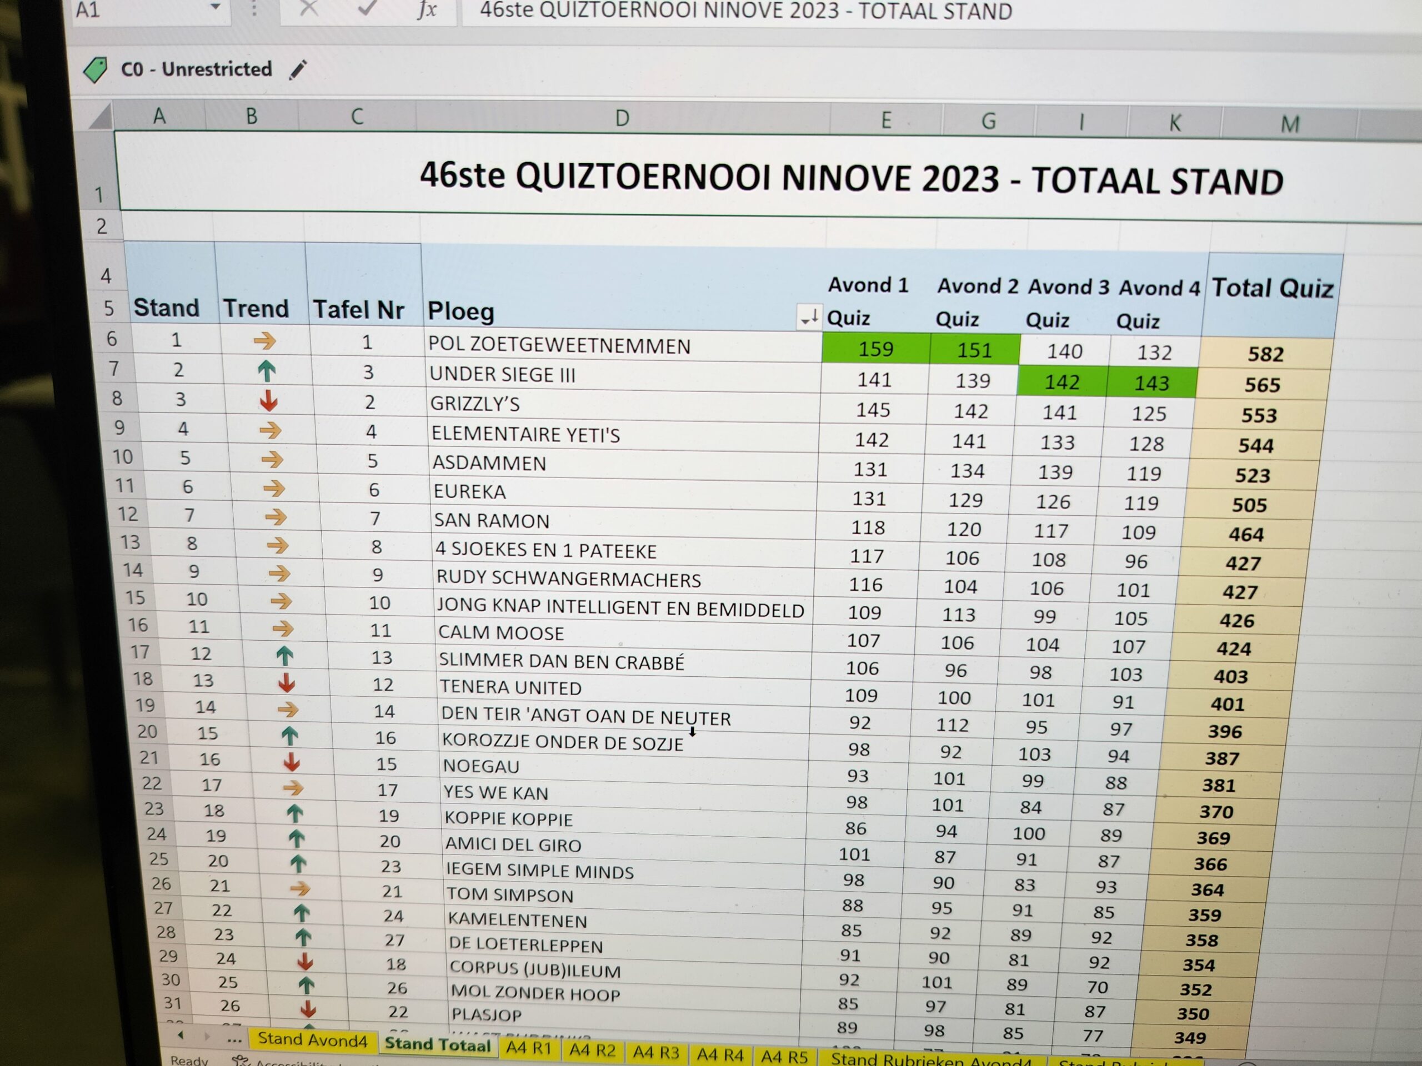Select the green-highlighted 159 score cell
Image resolution: width=1422 pixels, height=1066 pixels.
pyautogui.click(x=875, y=349)
